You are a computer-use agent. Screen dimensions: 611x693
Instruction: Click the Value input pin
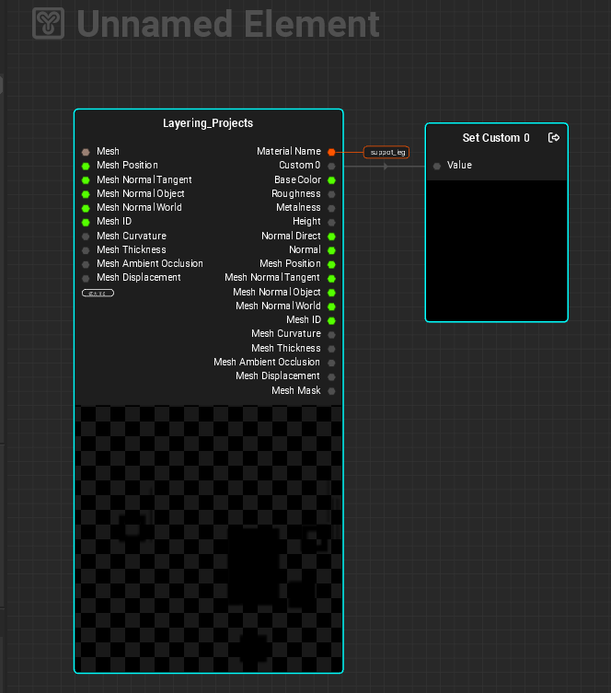tap(437, 166)
